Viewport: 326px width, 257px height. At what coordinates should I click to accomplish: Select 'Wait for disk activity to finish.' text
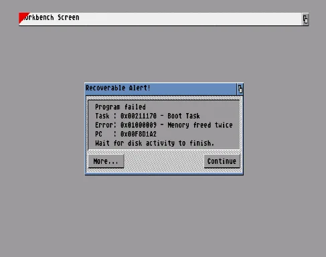coord(155,143)
